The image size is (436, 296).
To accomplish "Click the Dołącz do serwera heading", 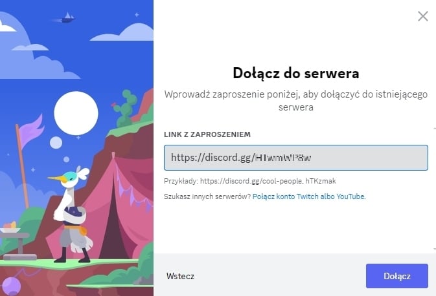I will pyautogui.click(x=296, y=74).
